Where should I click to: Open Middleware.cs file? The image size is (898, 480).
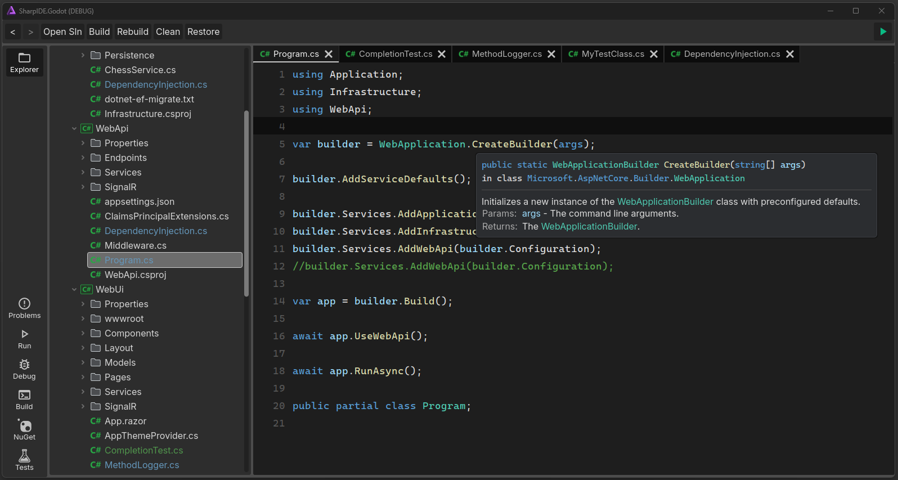click(136, 245)
